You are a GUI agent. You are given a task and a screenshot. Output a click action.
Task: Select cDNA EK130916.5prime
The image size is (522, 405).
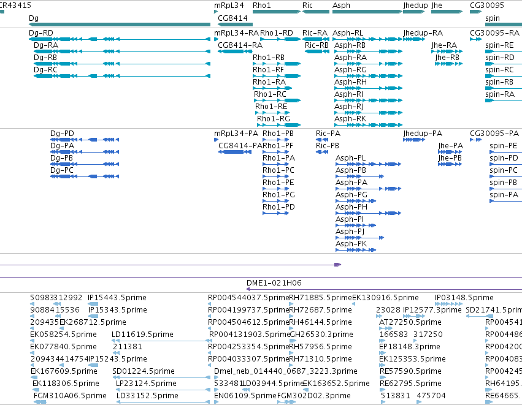tap(353, 304)
